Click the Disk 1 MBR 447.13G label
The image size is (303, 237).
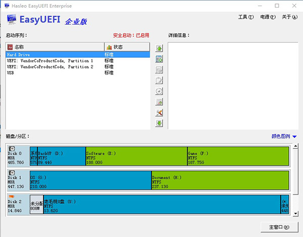coord(16,182)
